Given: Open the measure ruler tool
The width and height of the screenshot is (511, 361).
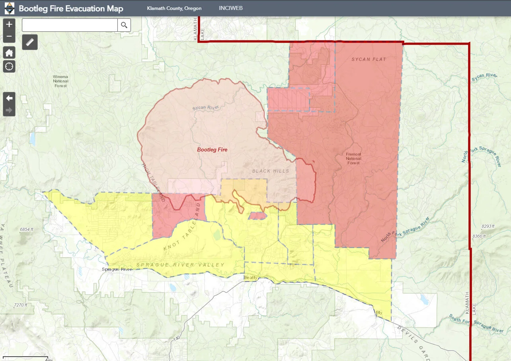Looking at the screenshot, I should point(30,42).
